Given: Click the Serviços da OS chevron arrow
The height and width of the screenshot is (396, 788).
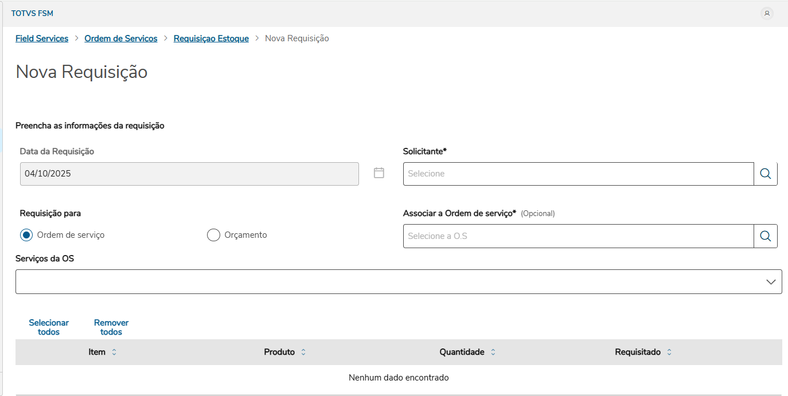Looking at the screenshot, I should click(771, 282).
